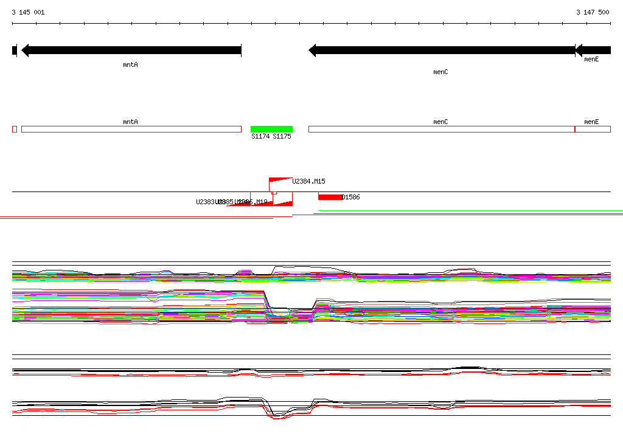Viewport: 623px width, 434px height.
Task: Click the dip in the multicolor expression profiles
Action: click(x=290, y=314)
